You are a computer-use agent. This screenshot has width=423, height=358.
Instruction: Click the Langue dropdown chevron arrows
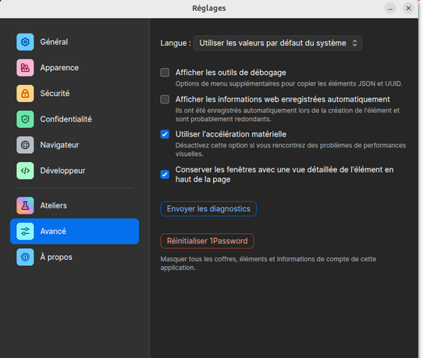click(x=355, y=43)
